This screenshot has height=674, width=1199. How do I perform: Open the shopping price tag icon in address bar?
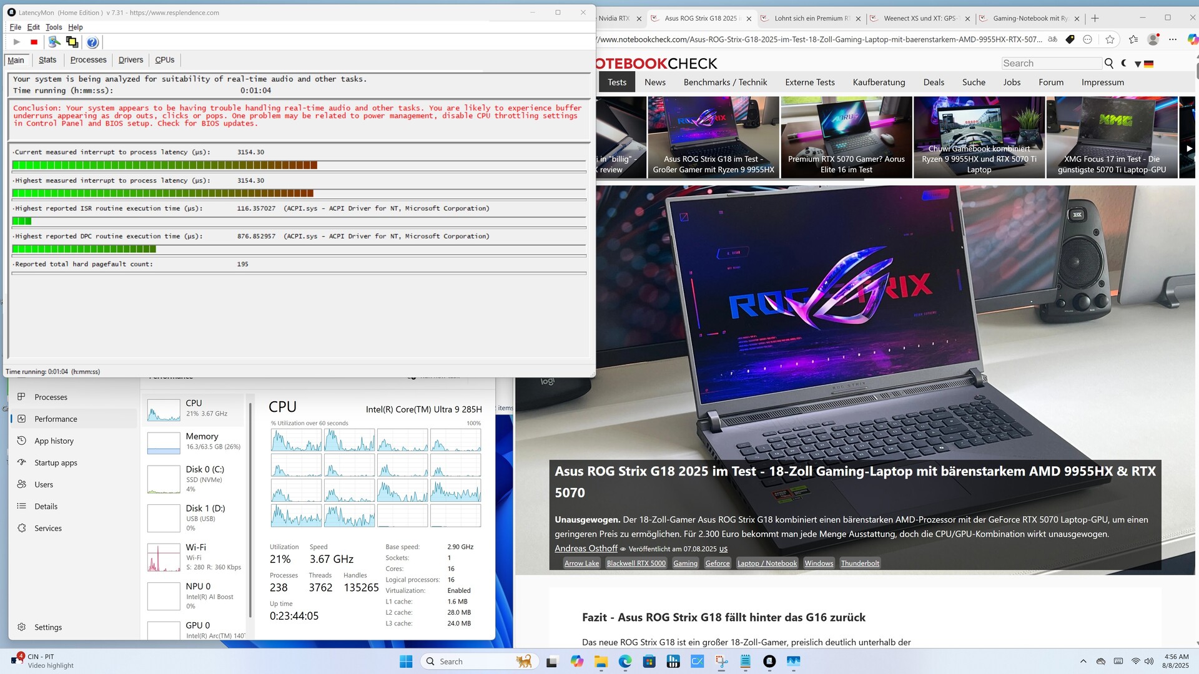tap(1070, 39)
